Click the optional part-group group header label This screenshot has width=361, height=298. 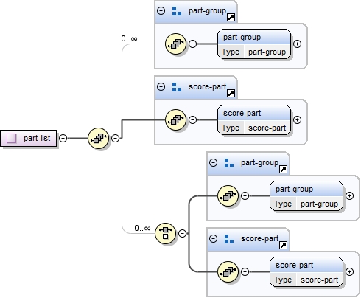[207, 11]
